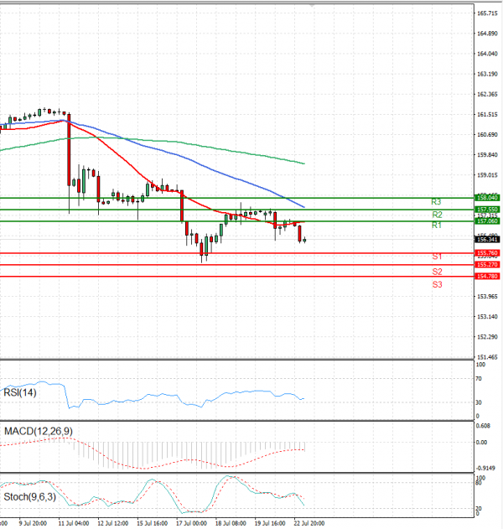Viewport: 503px width, 529px height.
Task: Click the 9 Jul 20:00 time label
Action: point(33,523)
